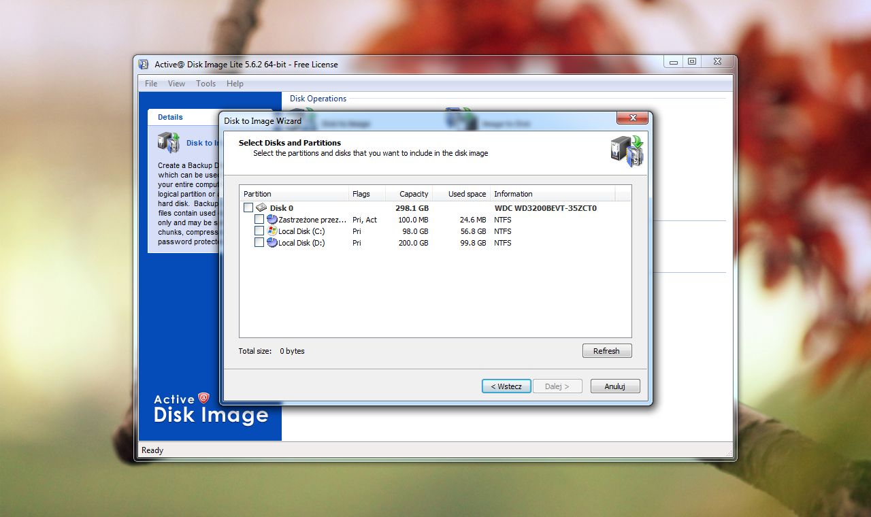Select the Disk 0 row label
The image size is (871, 517).
[x=282, y=208]
